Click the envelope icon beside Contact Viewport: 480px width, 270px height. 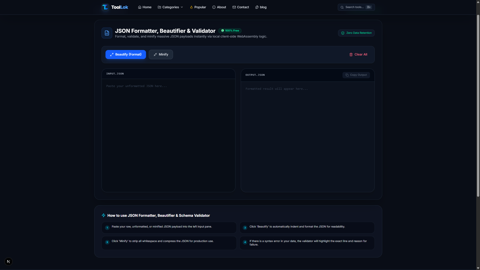234,7
